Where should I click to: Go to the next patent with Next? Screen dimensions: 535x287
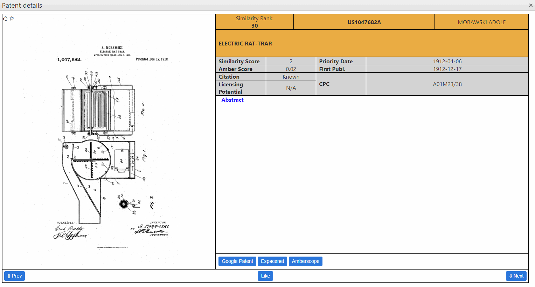point(516,276)
